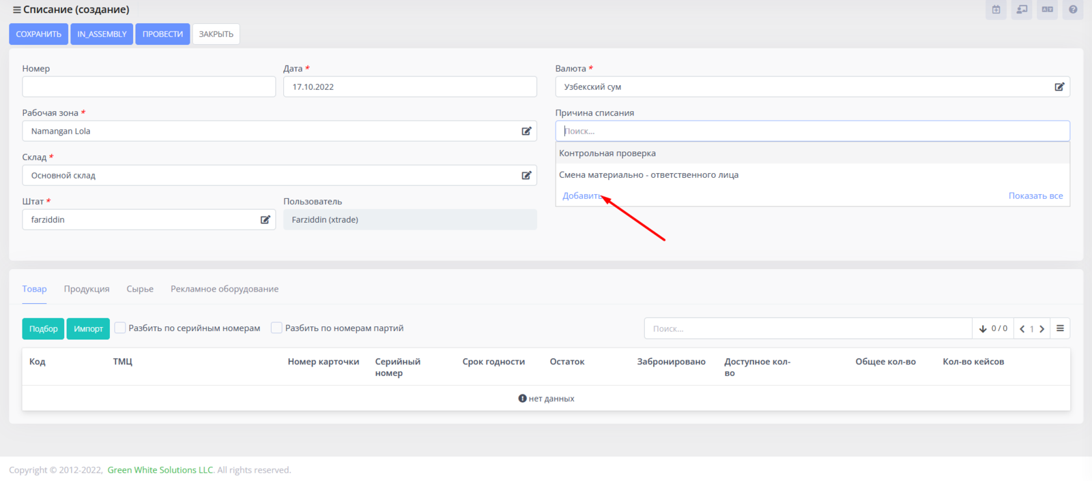Select Контрольная проверка from reason list
The image size is (1092, 481).
pyautogui.click(x=607, y=153)
